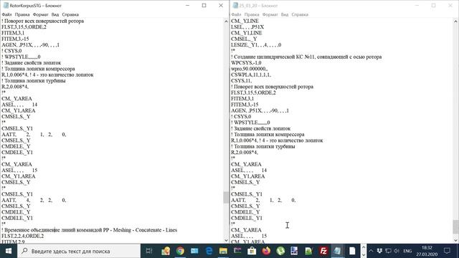Open Task View on the taskbar

coord(149,251)
